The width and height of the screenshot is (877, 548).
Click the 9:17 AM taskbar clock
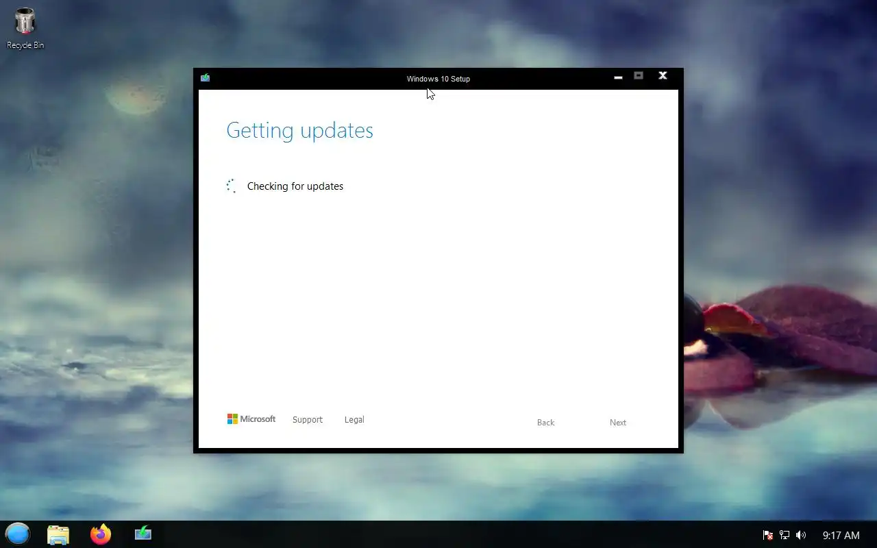[x=841, y=535]
